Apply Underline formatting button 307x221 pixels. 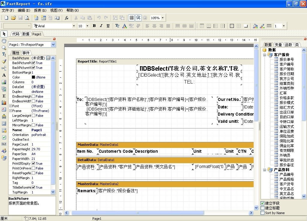click(x=108, y=26)
